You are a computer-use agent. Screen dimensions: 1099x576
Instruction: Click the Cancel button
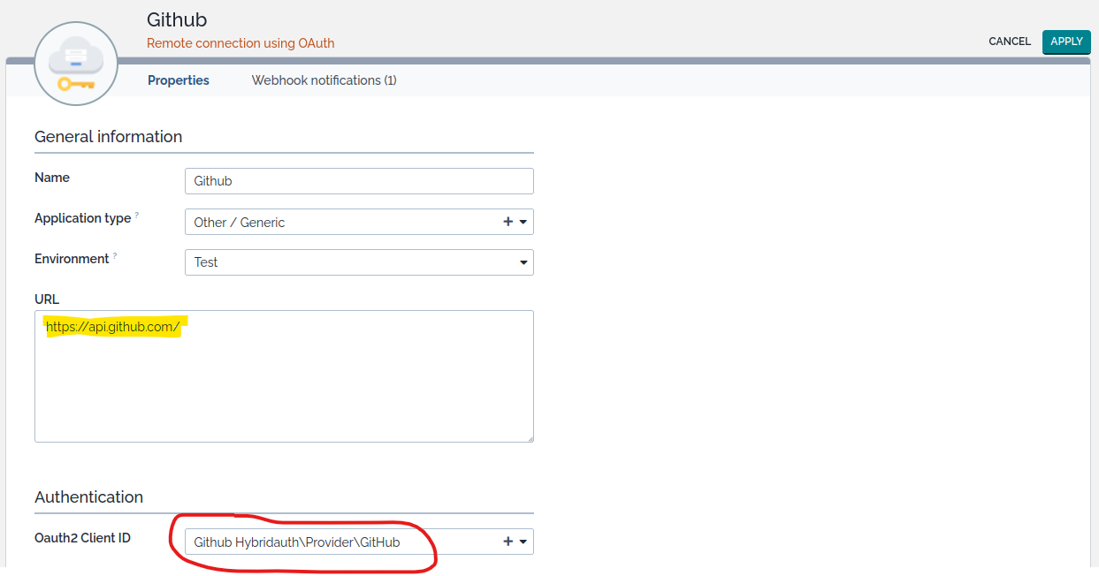tap(1010, 42)
